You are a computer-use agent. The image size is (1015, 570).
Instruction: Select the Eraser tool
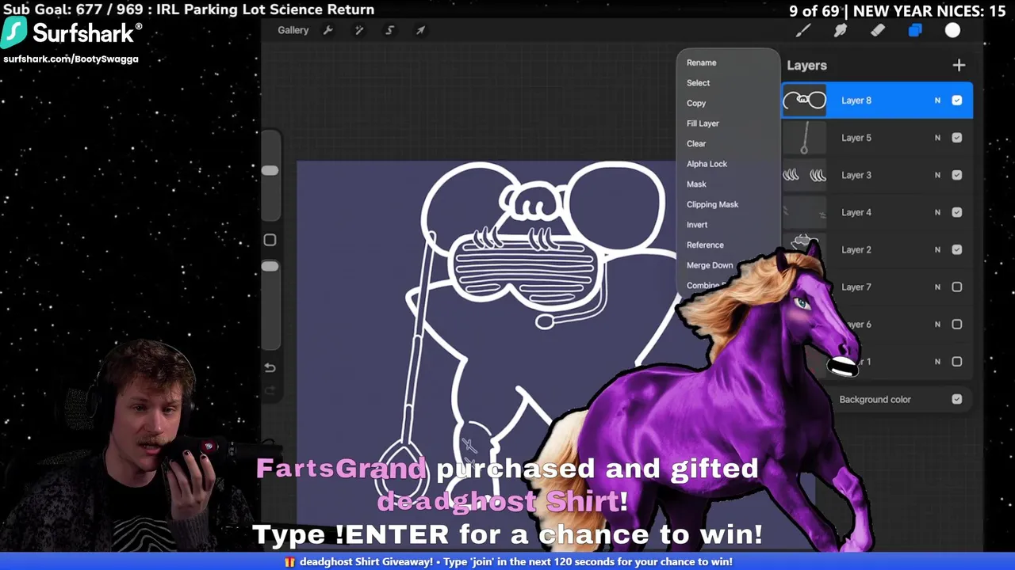(878, 30)
